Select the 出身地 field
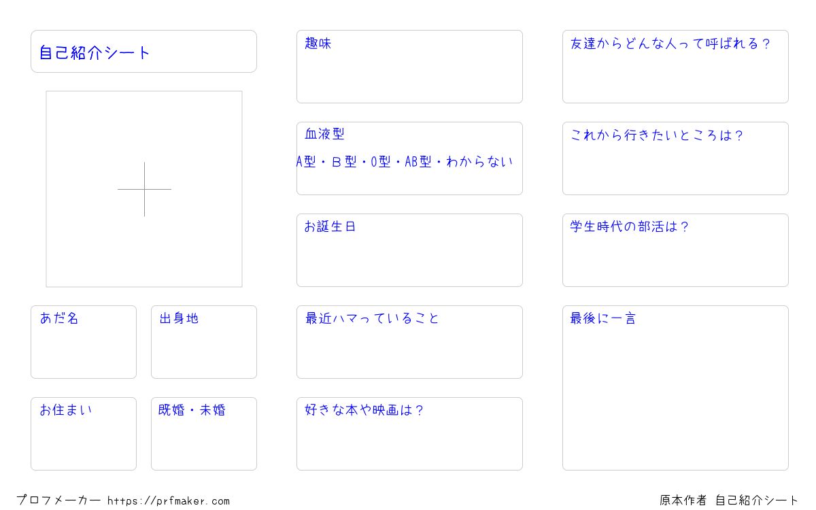This screenshot has width=816, height=510. (204, 342)
